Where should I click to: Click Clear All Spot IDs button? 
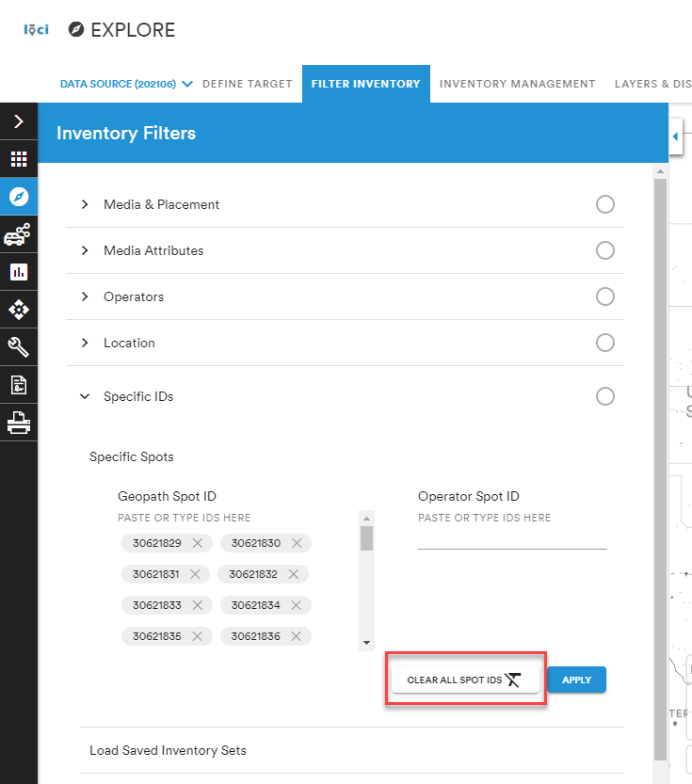tap(465, 680)
